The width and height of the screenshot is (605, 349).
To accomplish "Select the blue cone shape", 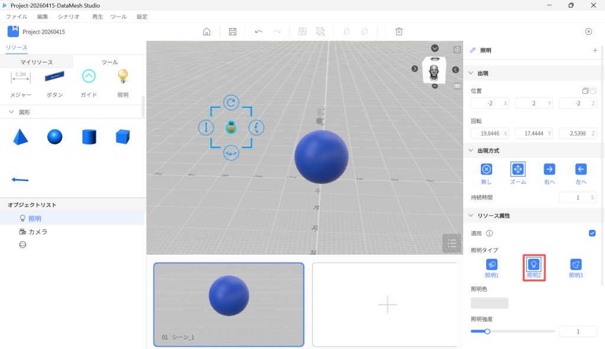I will (20, 137).
